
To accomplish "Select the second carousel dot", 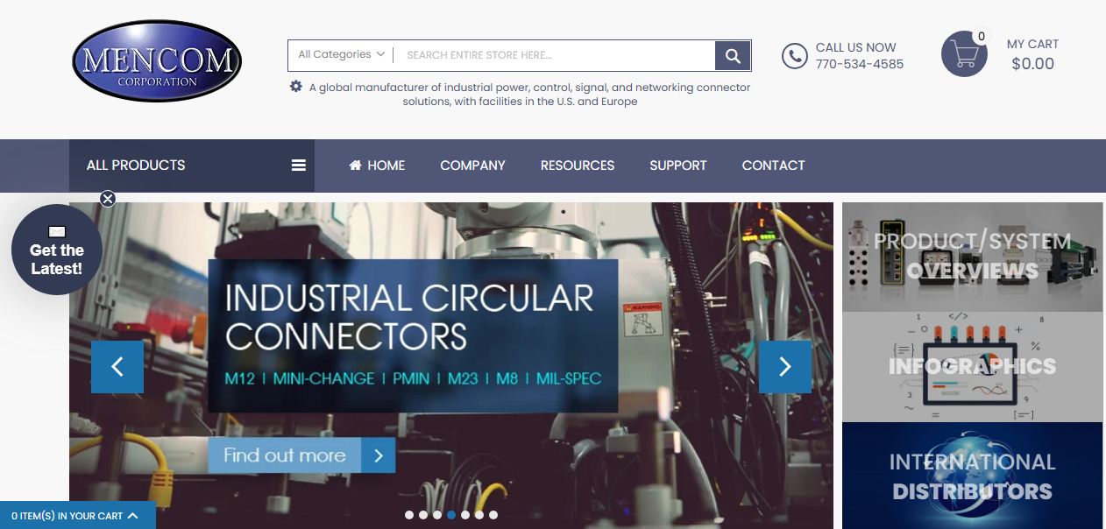I will pos(423,515).
